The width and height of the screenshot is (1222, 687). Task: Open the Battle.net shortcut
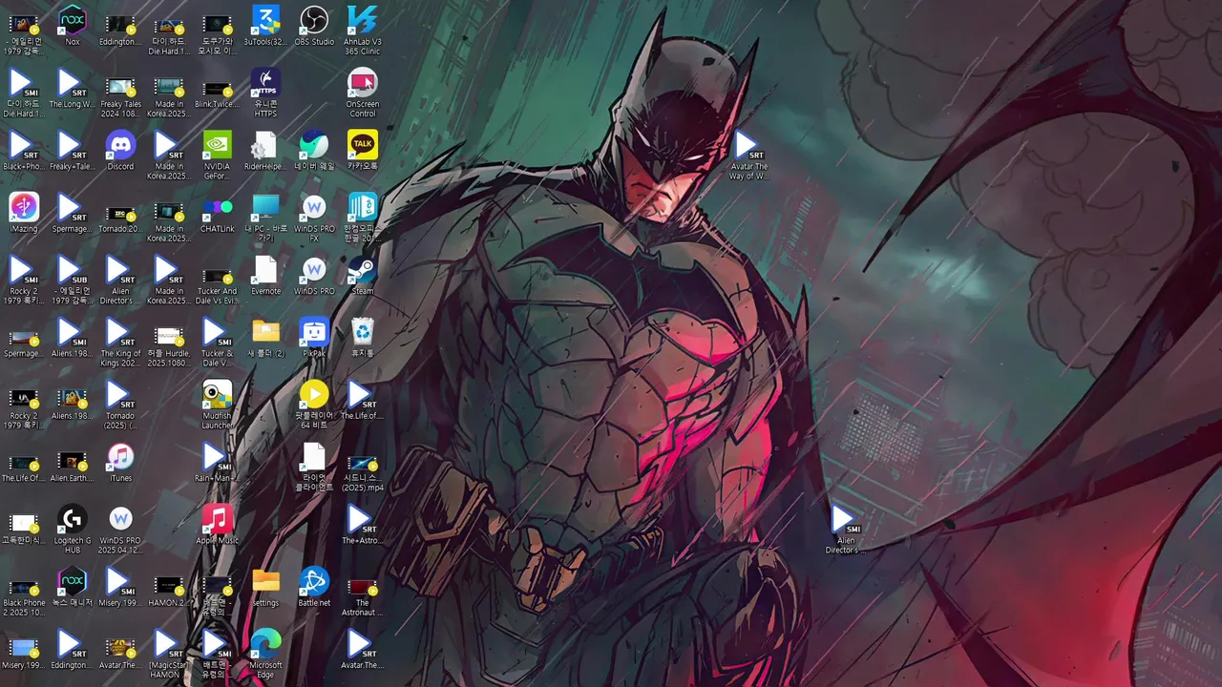[314, 587]
